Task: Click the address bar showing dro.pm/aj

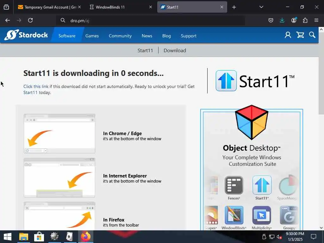Action: [x=151, y=20]
